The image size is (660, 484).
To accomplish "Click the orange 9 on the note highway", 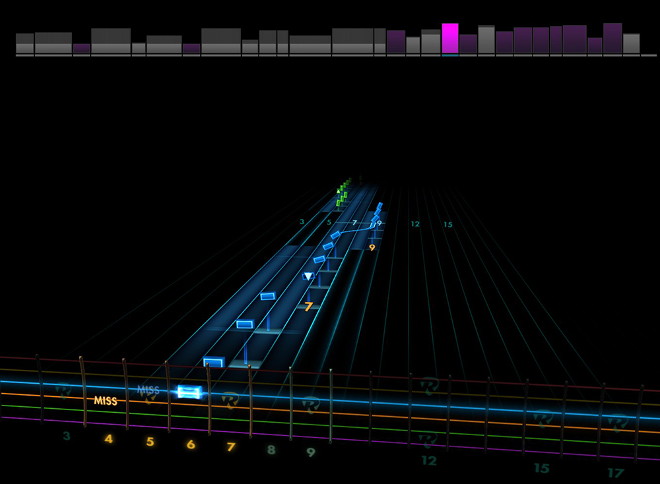I will pyautogui.click(x=372, y=247).
